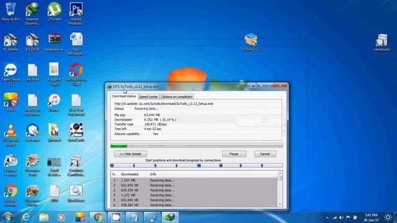
Task: Click the network signal tray icon
Action: point(335,217)
